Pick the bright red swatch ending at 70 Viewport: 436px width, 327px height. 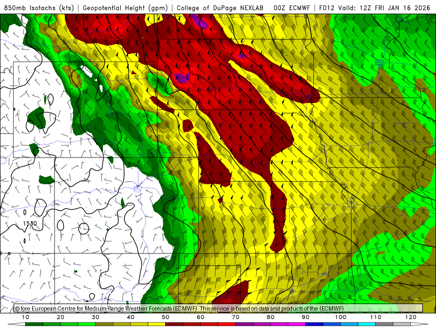pos(227,324)
